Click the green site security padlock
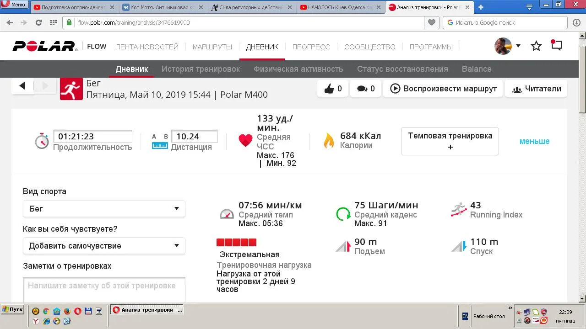586x329 pixels. pyautogui.click(x=69, y=22)
